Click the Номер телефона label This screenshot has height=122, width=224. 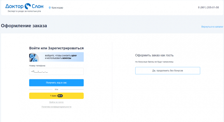[x=37, y=66]
